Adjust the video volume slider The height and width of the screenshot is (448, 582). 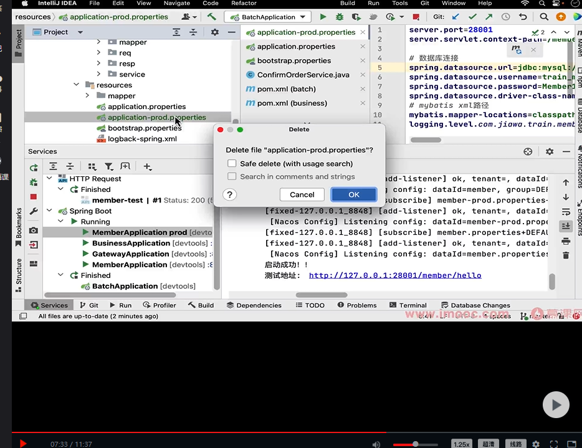(x=416, y=444)
